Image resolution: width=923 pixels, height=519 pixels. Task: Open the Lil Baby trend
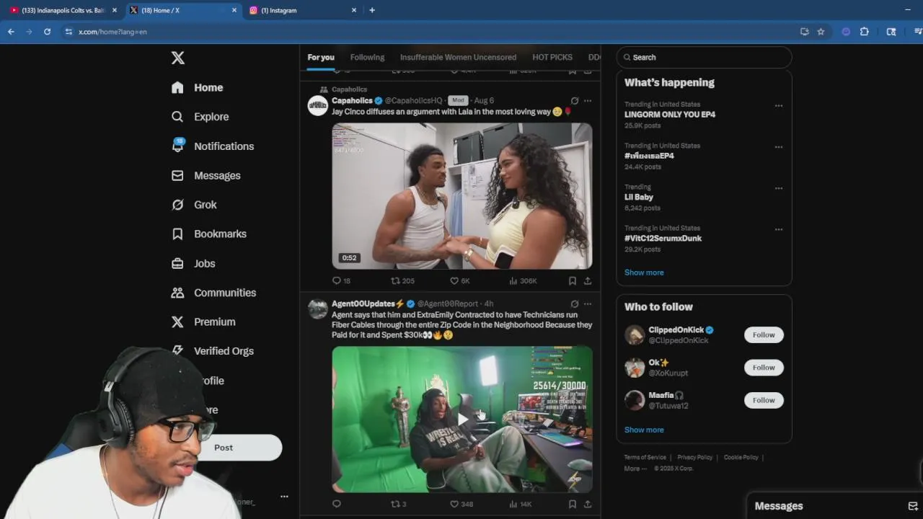[639, 197]
